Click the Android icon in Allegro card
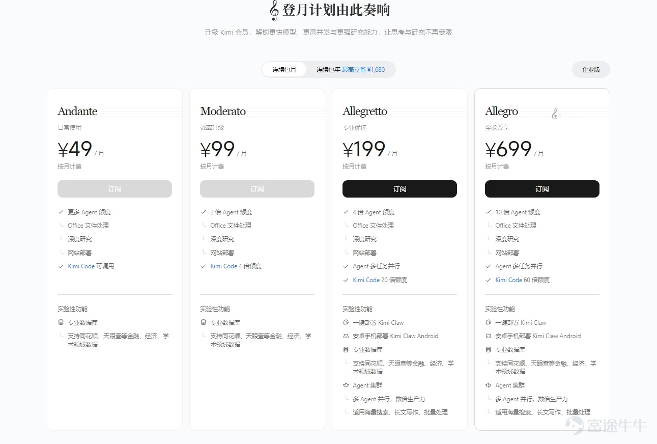 tap(489, 336)
